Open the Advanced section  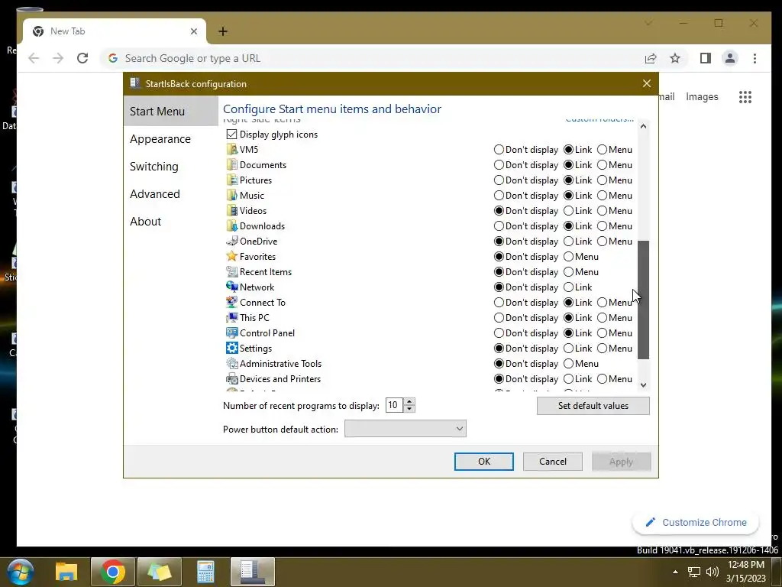tap(170, 193)
